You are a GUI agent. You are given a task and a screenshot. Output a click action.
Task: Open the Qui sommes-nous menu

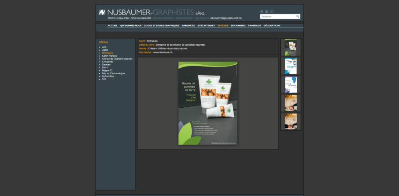click(130, 25)
